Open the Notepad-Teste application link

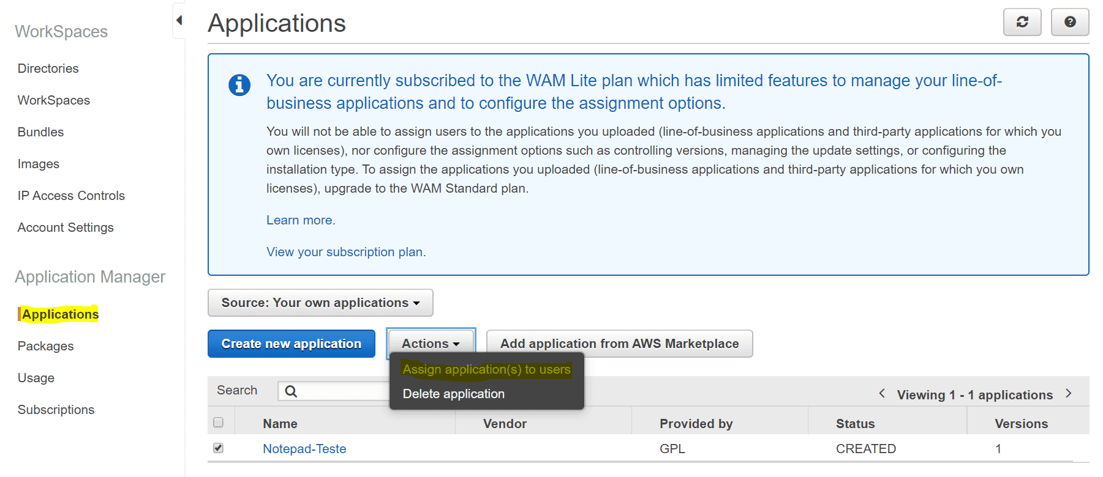304,449
